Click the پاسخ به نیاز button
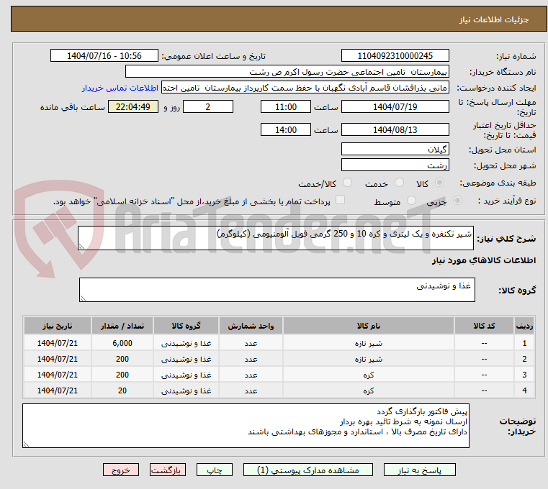 [x=419, y=470]
